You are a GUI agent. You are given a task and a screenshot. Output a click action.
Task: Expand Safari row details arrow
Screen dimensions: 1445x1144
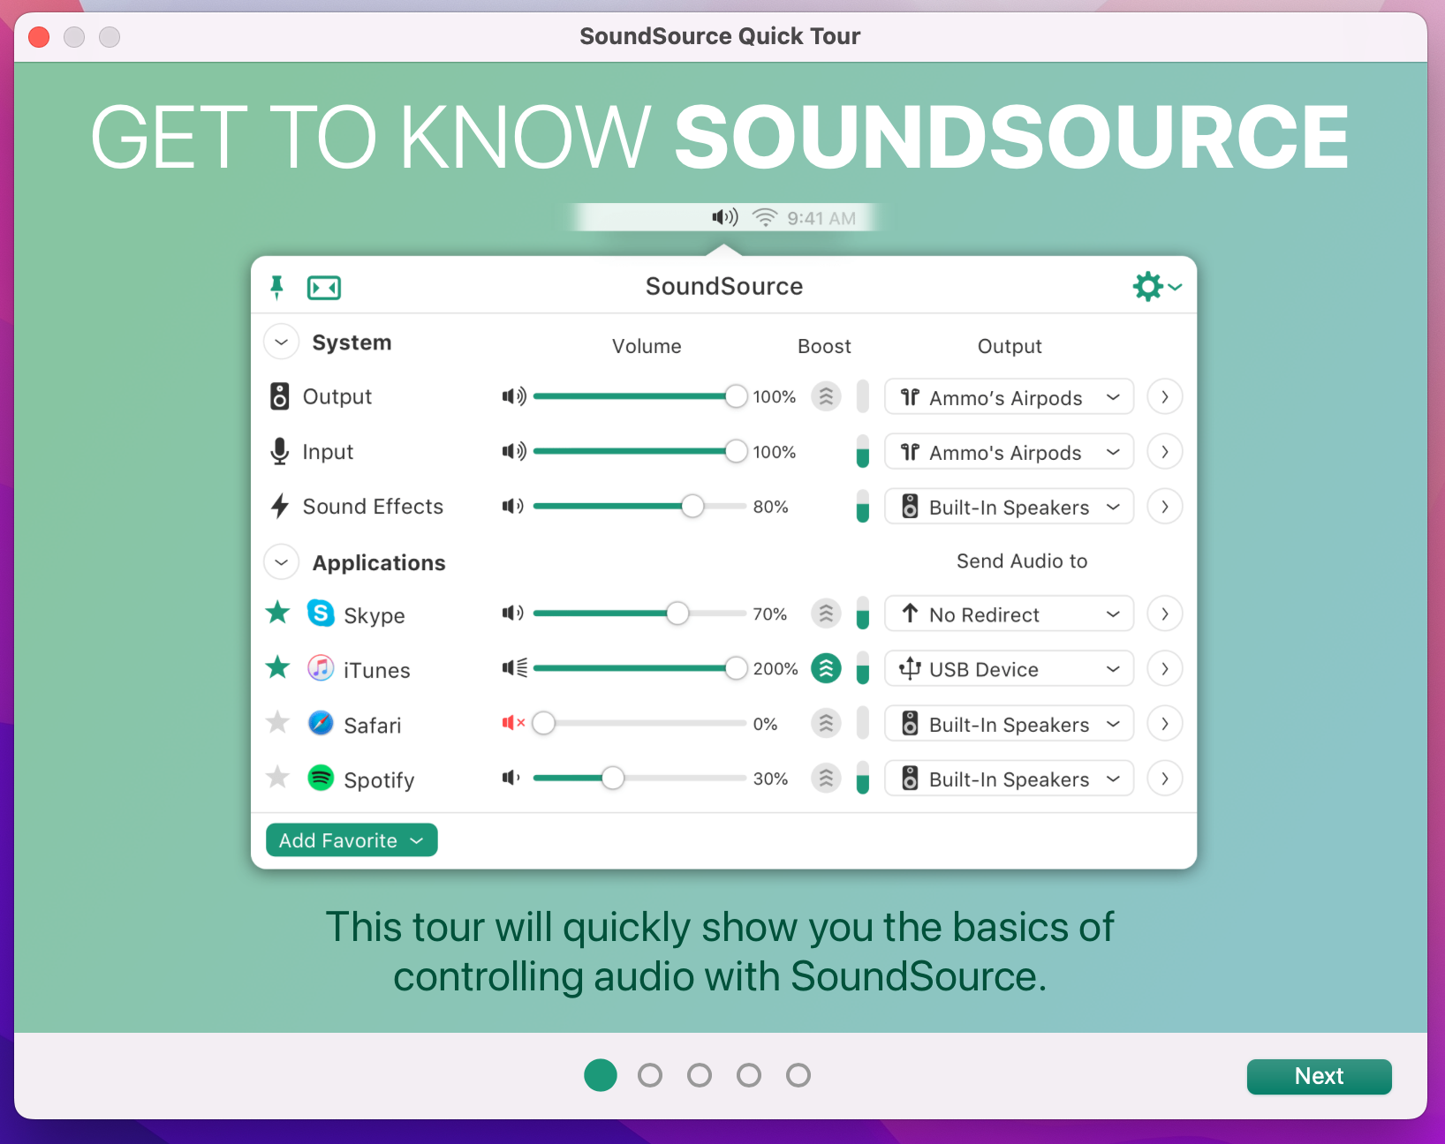1165,723
